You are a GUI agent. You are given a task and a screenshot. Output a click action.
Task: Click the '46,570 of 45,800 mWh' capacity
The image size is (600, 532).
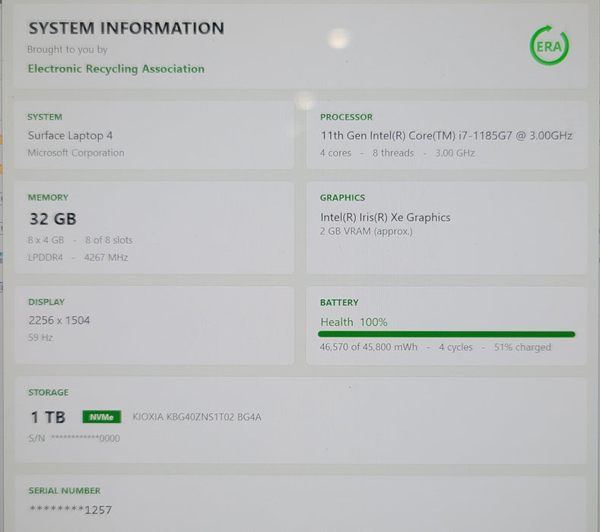369,347
